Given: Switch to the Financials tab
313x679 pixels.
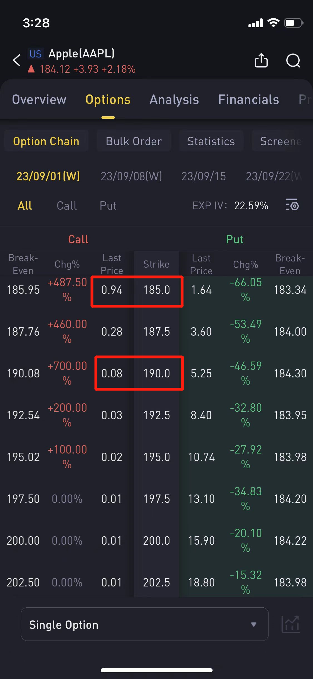Looking at the screenshot, I should (x=248, y=100).
